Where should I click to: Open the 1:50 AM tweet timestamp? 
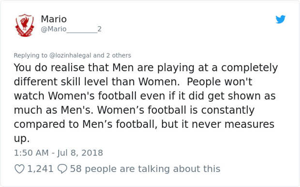point(31,153)
